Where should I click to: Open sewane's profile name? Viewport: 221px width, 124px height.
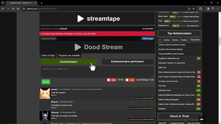coord(55,89)
